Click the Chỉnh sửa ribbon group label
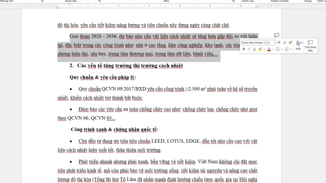326x183 pixels. [247, 1]
